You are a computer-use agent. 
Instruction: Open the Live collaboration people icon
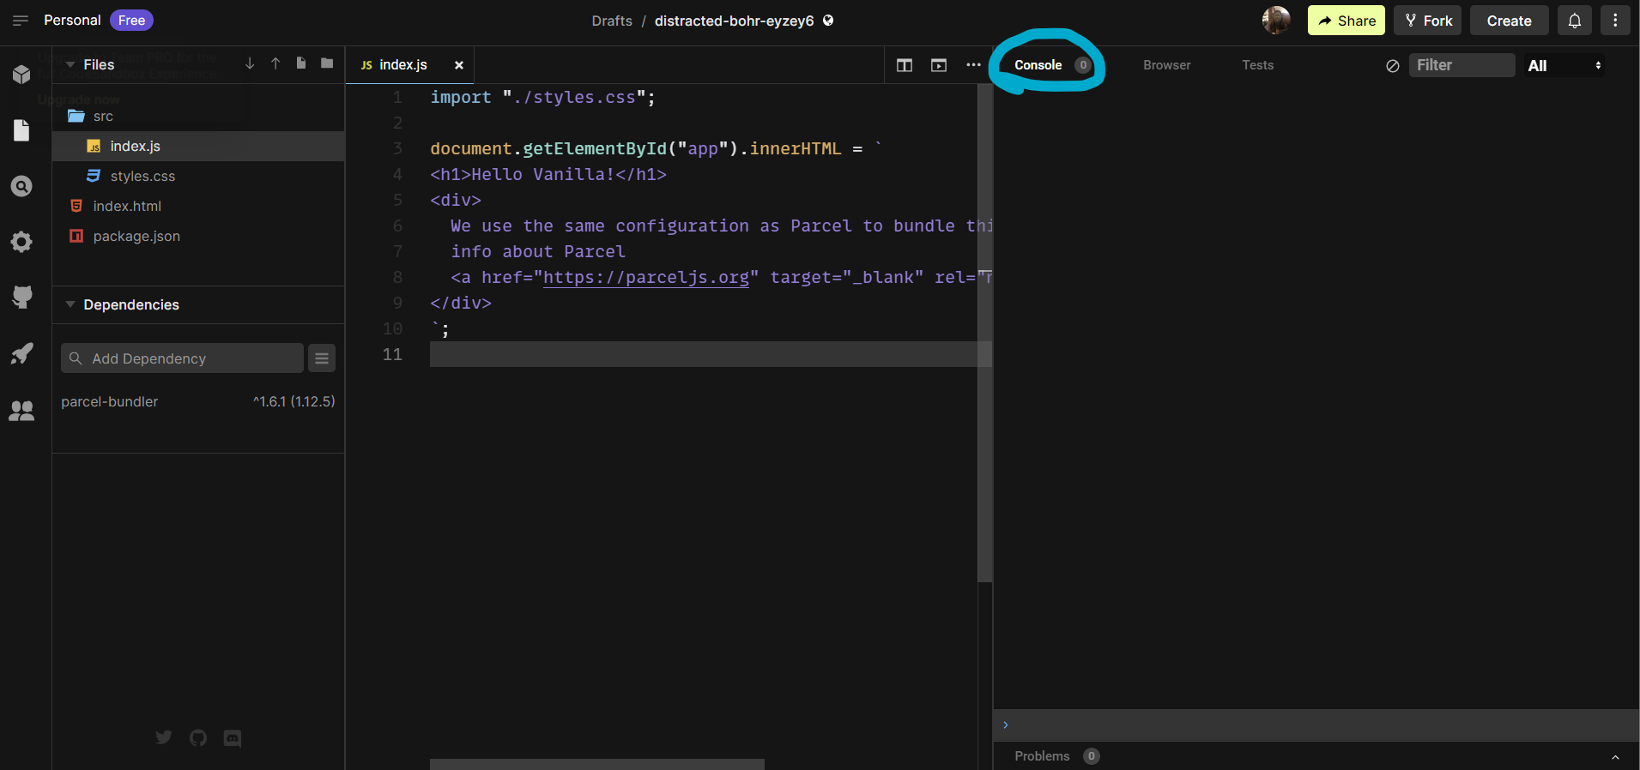[21, 411]
